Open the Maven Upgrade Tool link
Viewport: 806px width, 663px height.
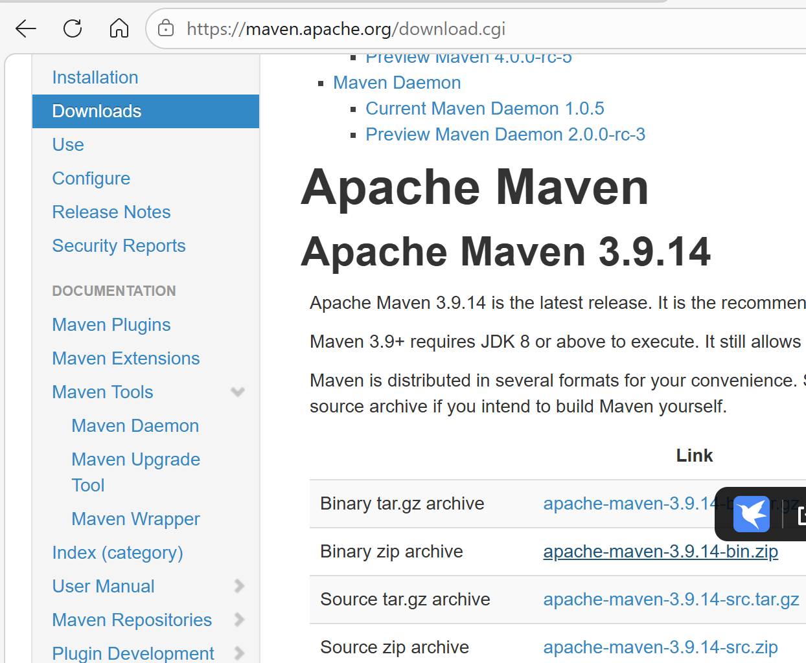(136, 473)
